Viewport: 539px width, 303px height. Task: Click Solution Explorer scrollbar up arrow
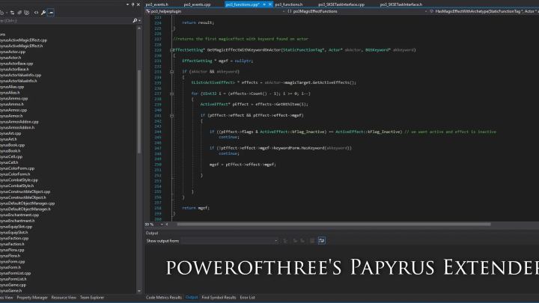(139, 28)
